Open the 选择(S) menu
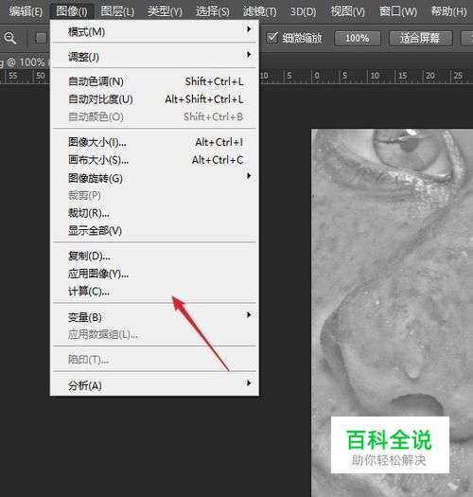Viewport: 473px width, 497px height. pos(212,11)
